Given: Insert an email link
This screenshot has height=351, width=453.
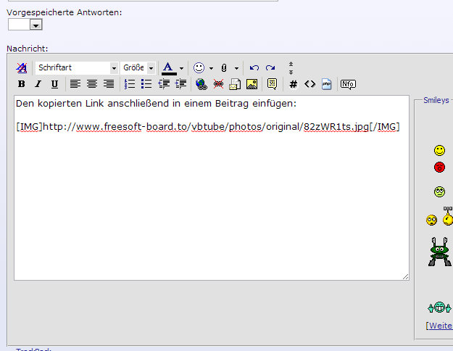Looking at the screenshot, I should (x=235, y=84).
